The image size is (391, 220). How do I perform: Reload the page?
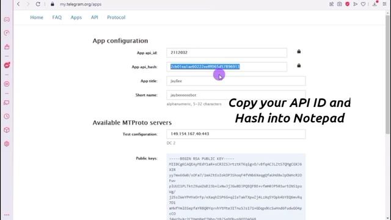(38, 4)
